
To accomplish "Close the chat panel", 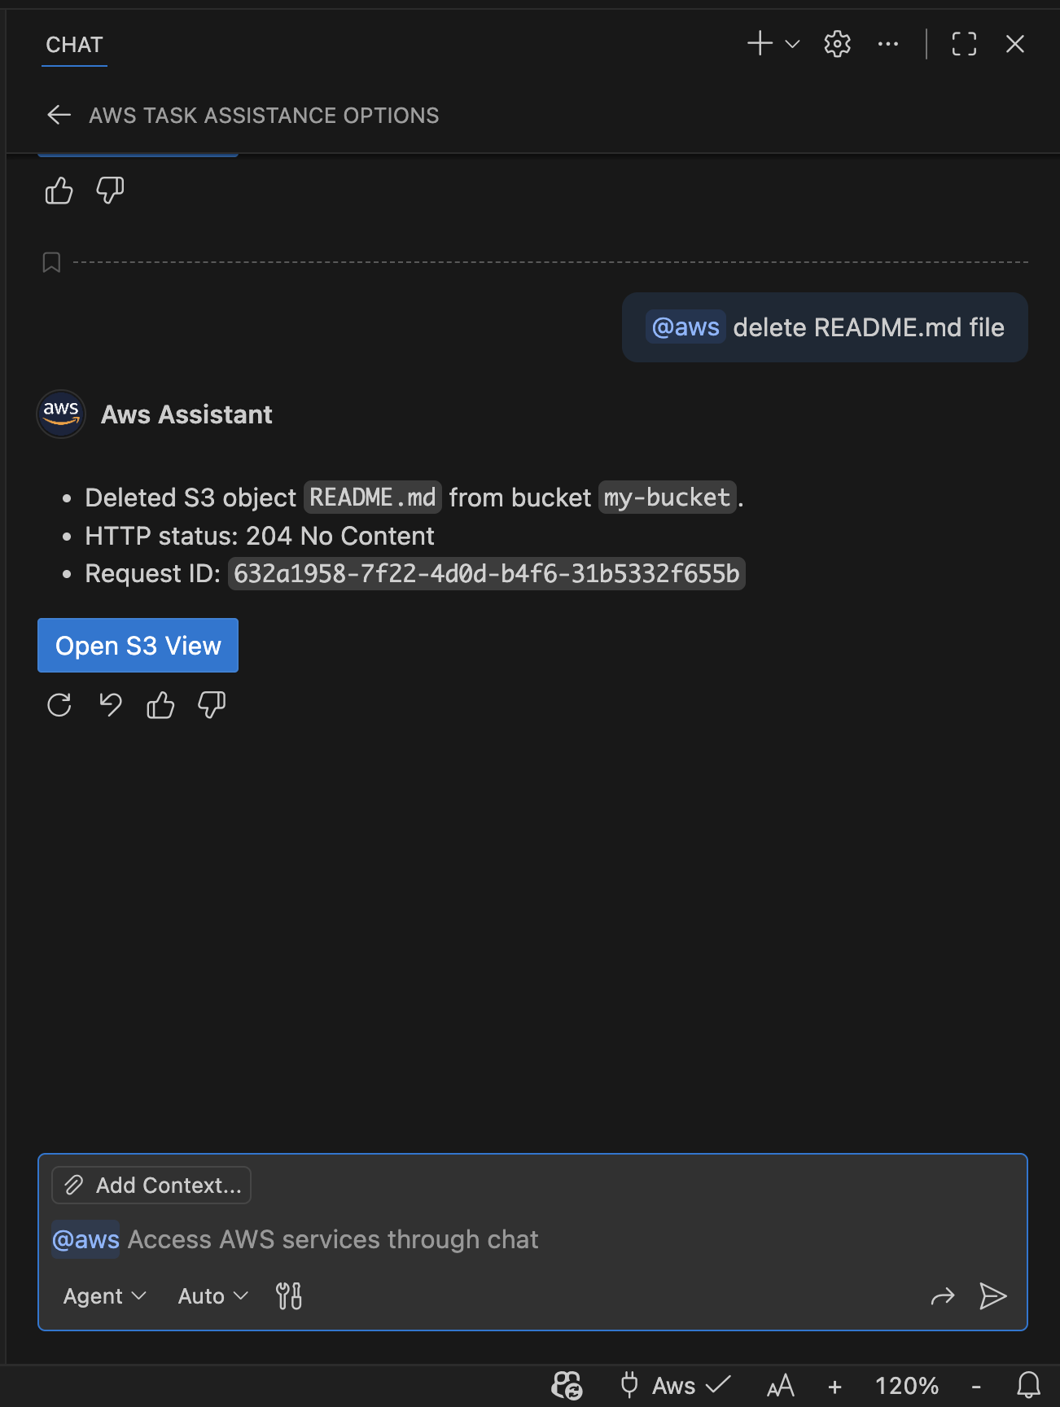I will 1014,44.
